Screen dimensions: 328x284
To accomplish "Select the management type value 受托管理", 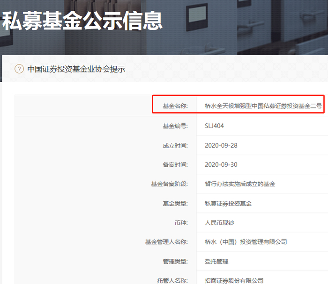I will (x=216, y=261).
